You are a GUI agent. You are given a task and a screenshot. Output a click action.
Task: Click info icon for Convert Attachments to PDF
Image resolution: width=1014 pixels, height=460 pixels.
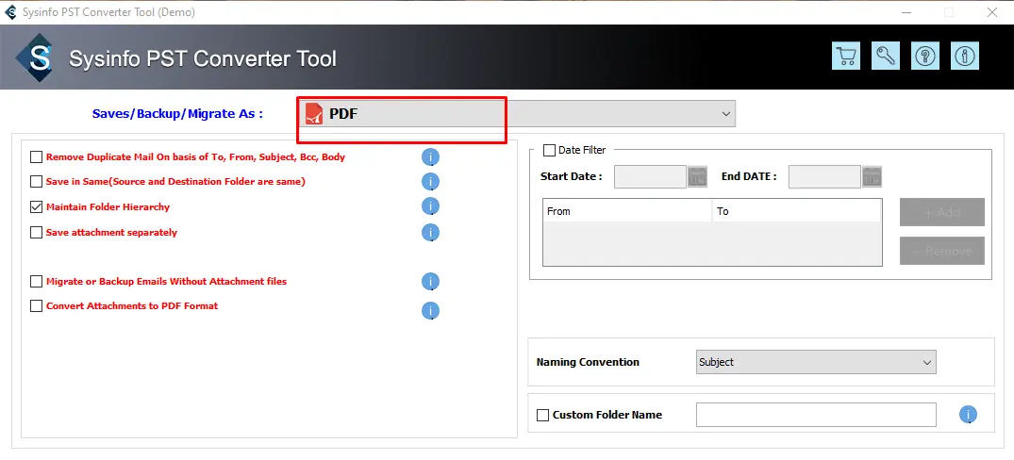(430, 311)
